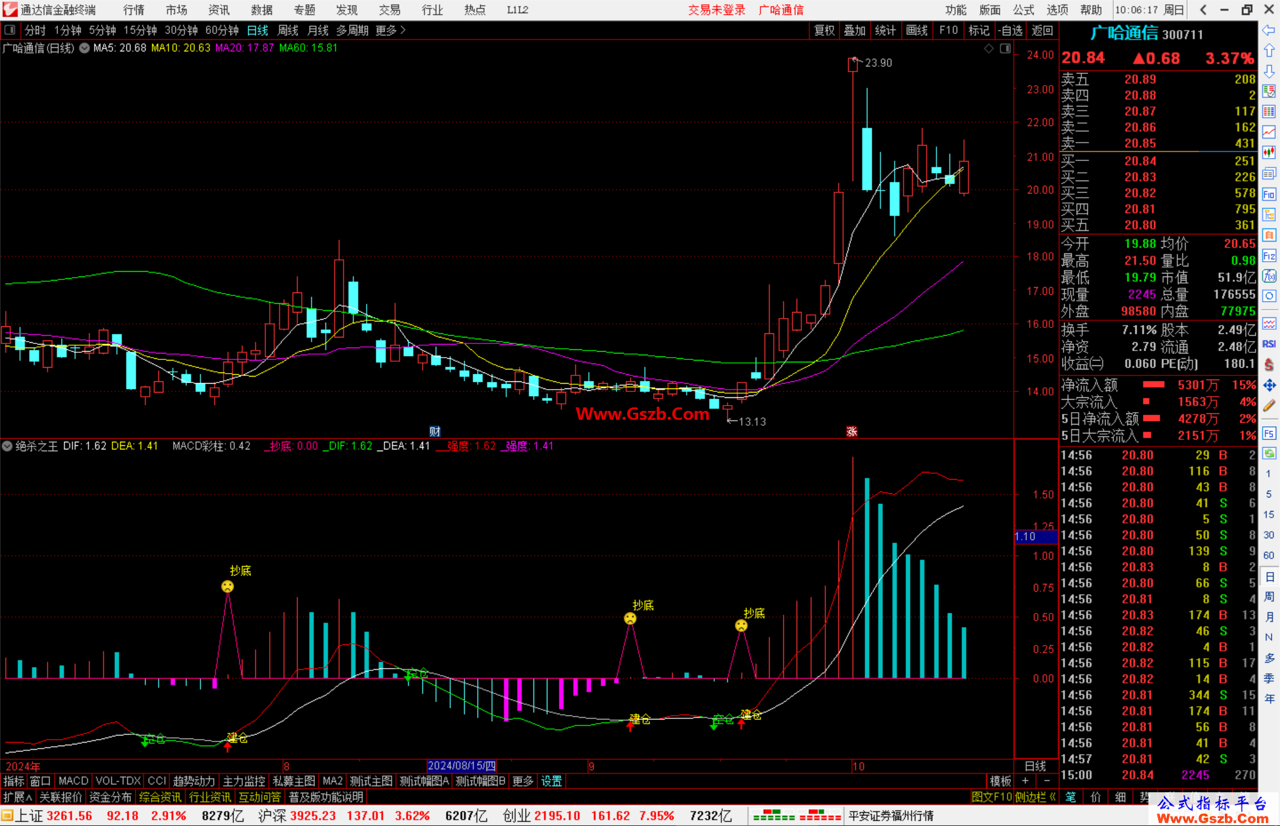Click the down arrow icon in right sidebar
This screenshot has width=1280, height=826.
click(x=1269, y=71)
